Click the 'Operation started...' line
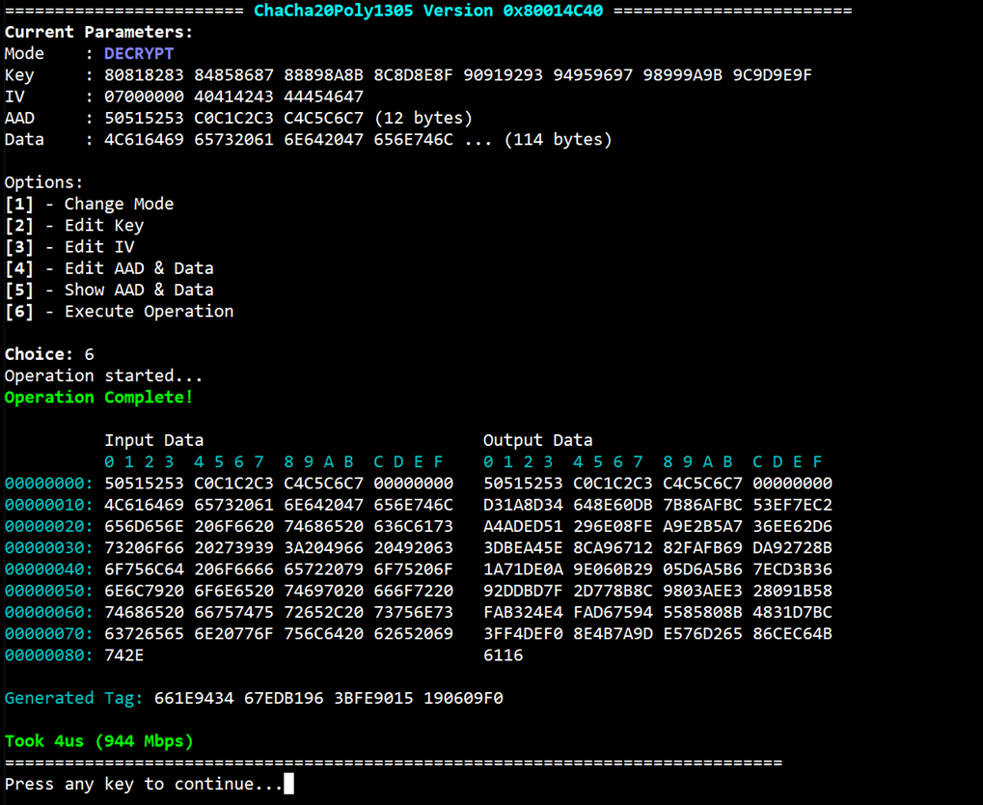 point(103,375)
